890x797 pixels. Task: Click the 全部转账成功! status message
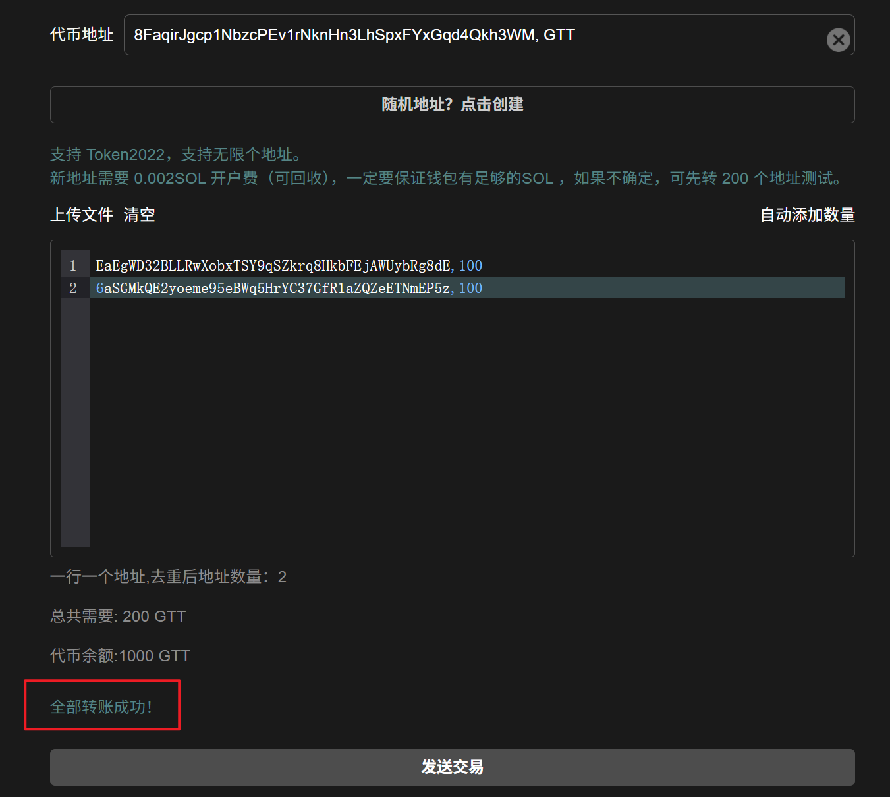101,707
